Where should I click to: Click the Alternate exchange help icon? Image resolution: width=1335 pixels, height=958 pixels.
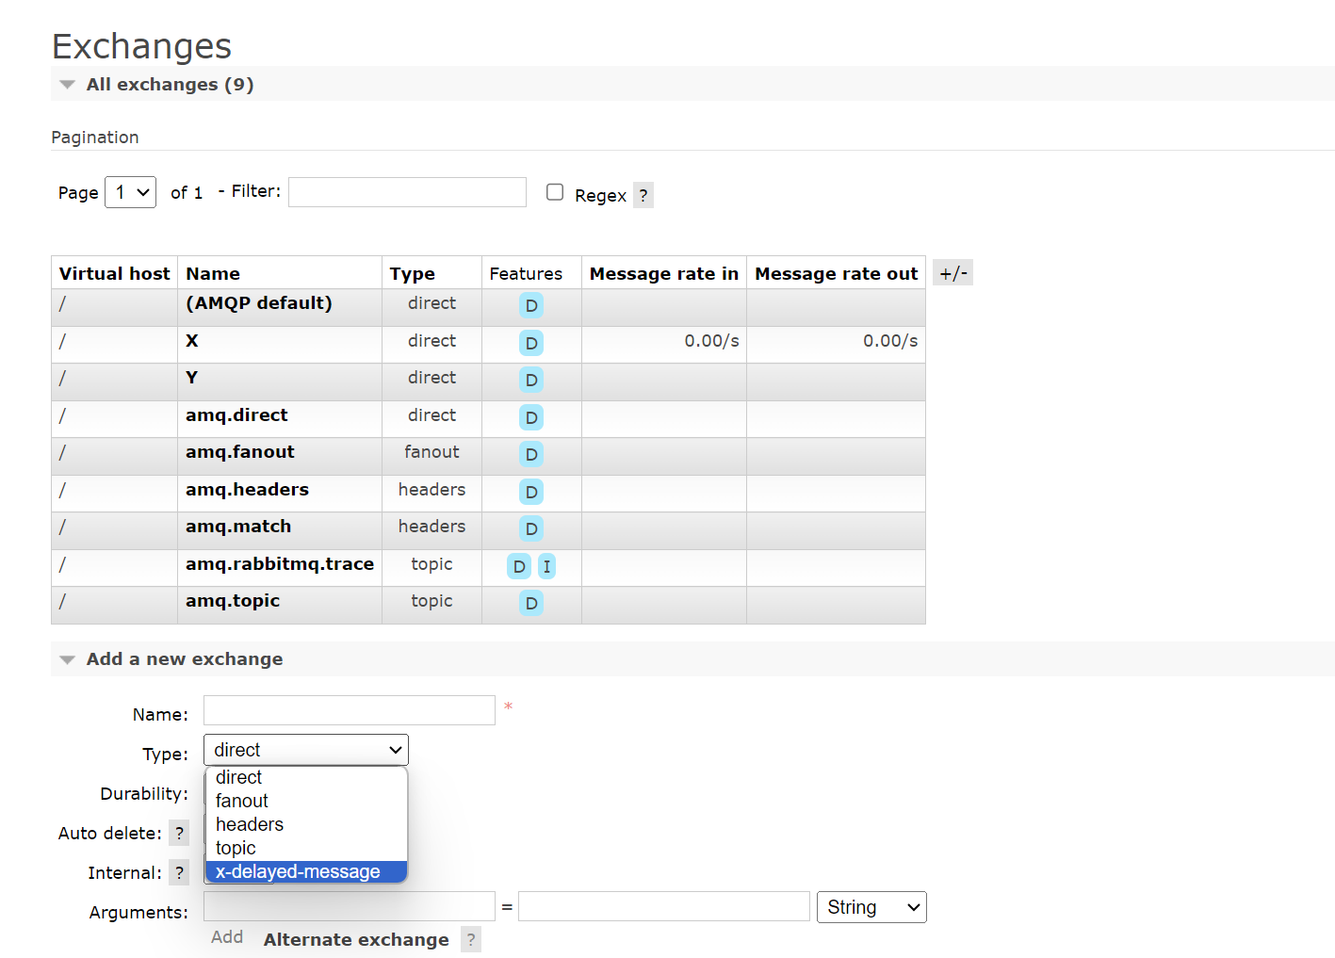click(471, 939)
